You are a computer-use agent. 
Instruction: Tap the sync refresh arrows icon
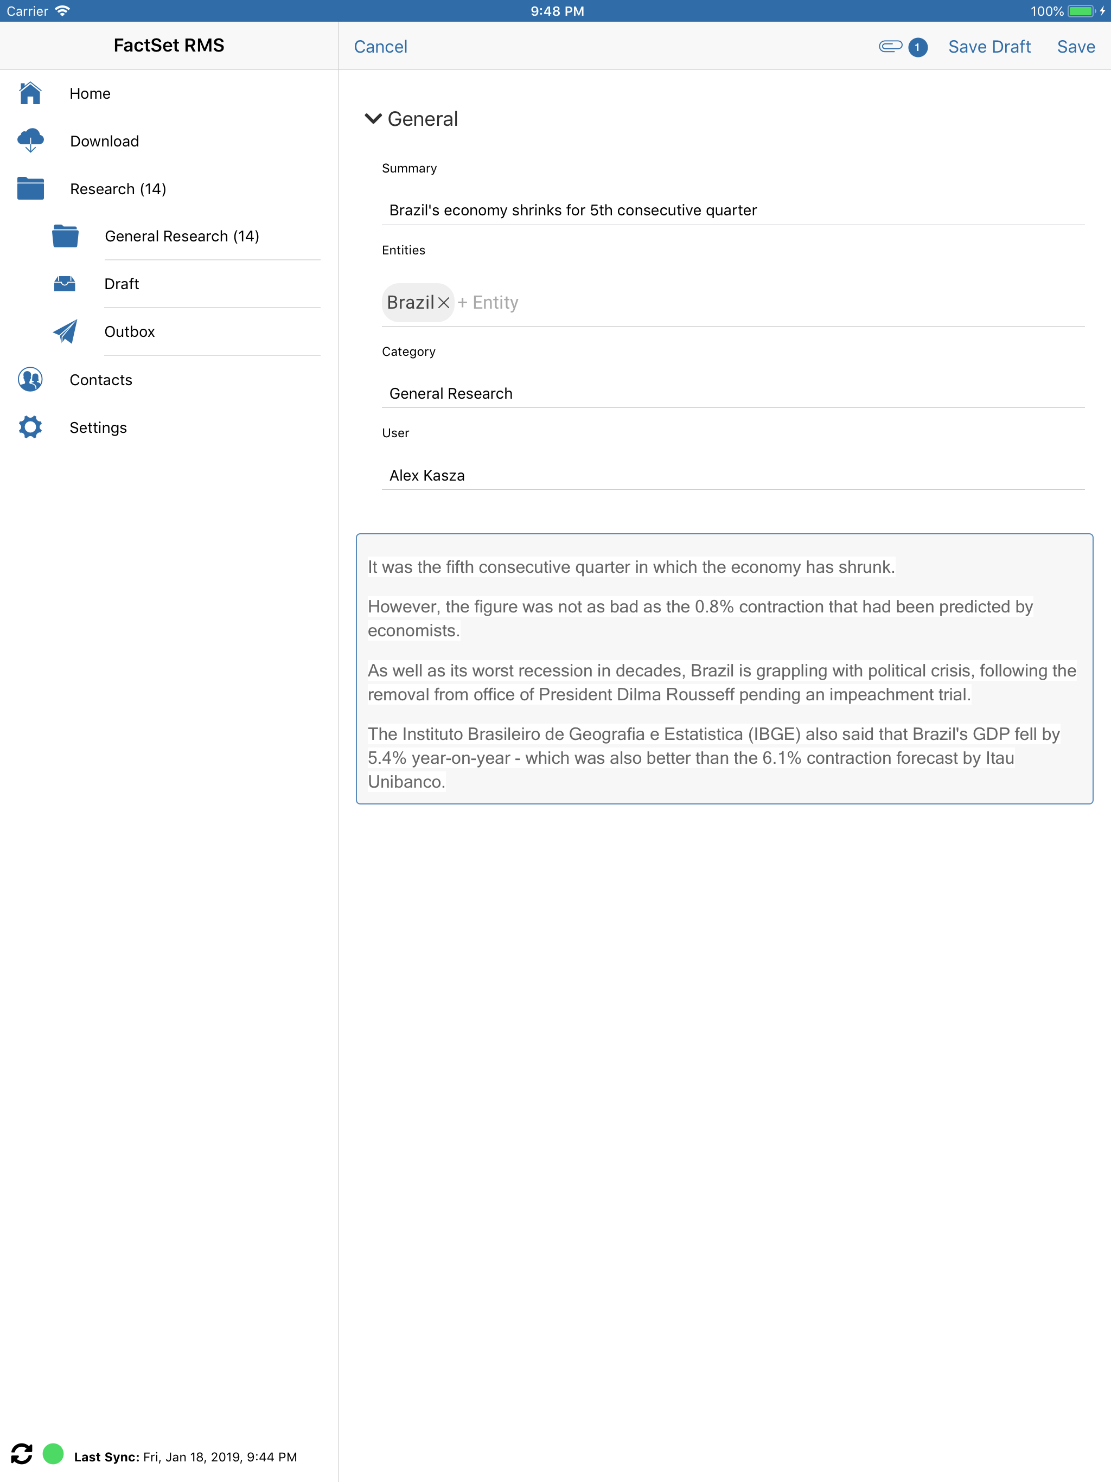pos(22,1454)
